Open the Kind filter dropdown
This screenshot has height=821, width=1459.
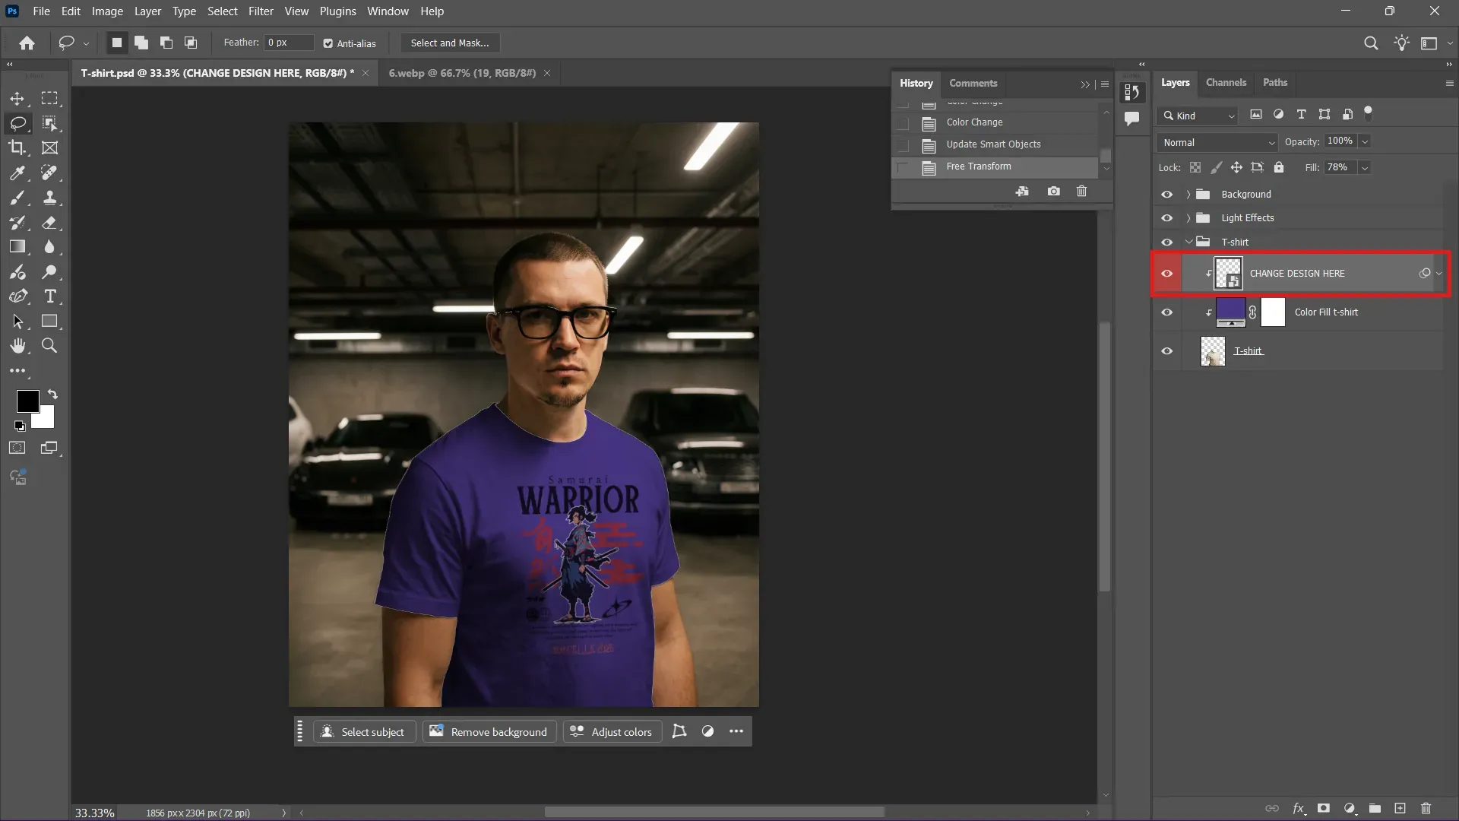[x=1197, y=115]
